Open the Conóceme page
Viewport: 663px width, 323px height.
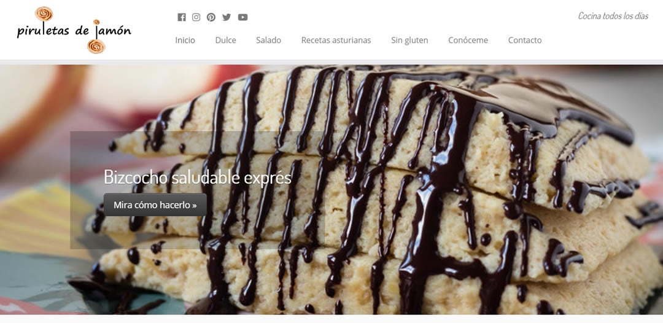[468, 40]
